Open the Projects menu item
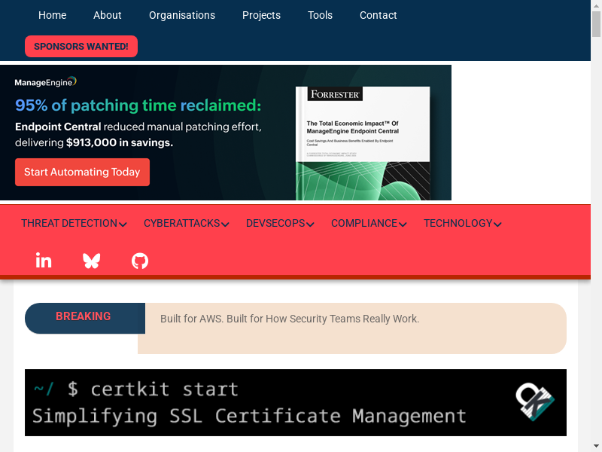Screen dimensions: 602x452 261,15
